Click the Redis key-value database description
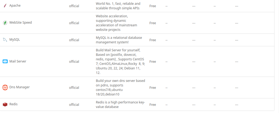The width and height of the screenshot is (279, 113). click(x=120, y=104)
